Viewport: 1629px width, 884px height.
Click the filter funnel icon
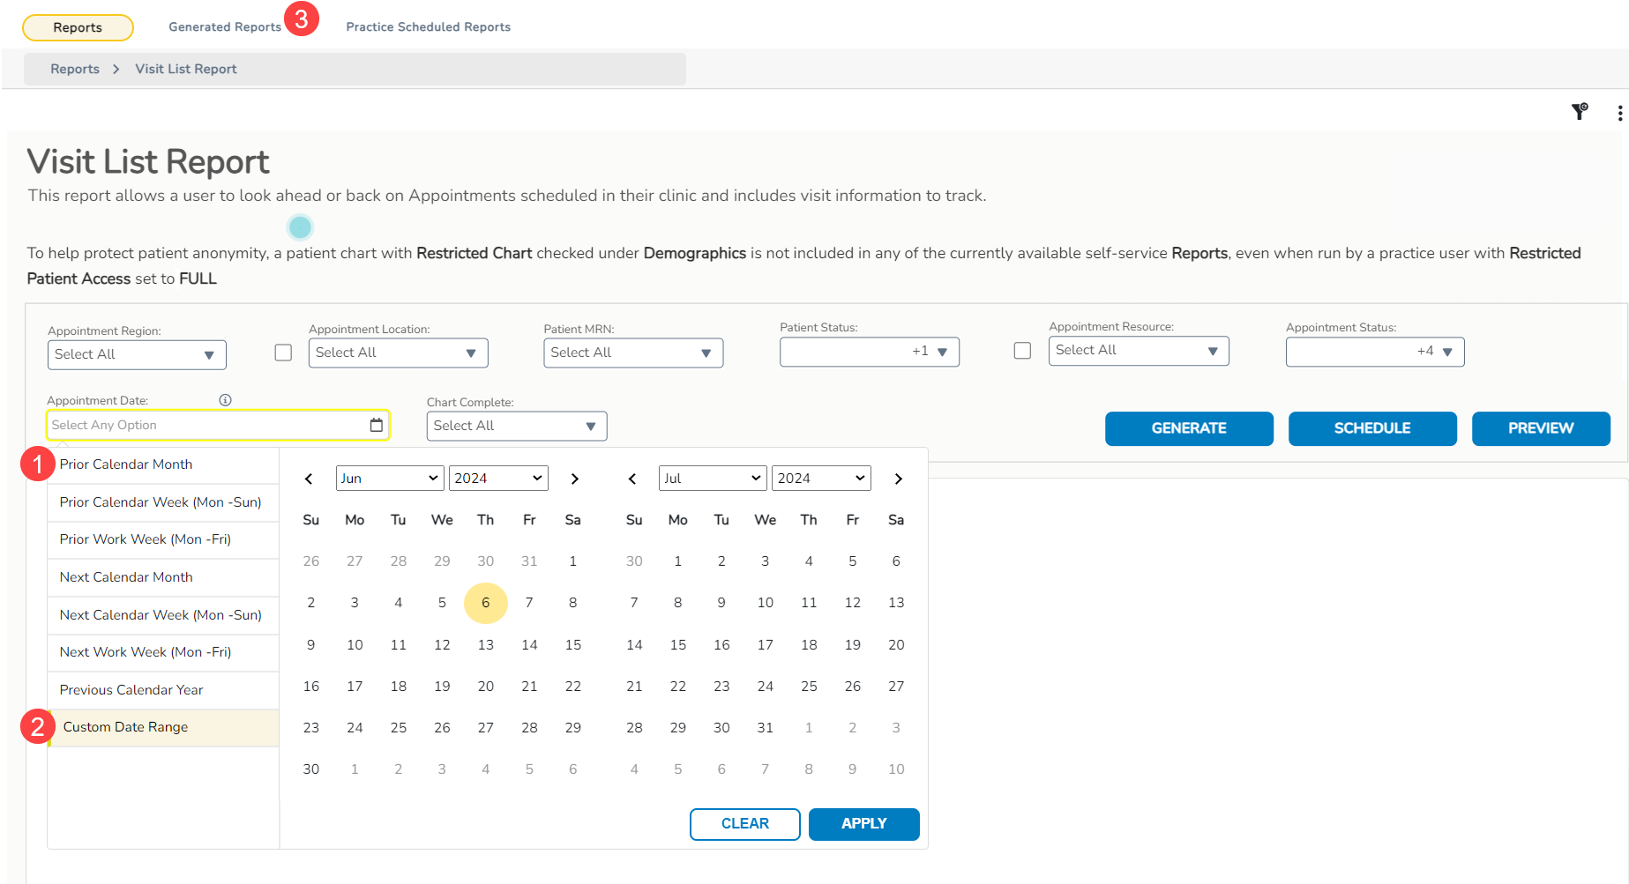[x=1579, y=112]
